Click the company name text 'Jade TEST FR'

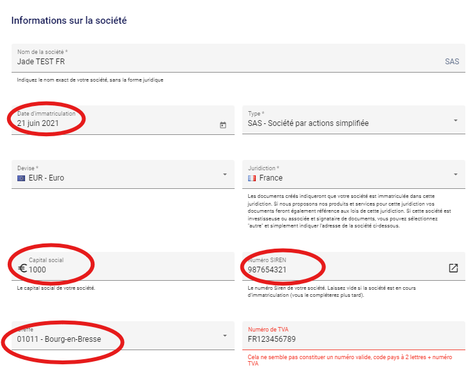click(41, 62)
